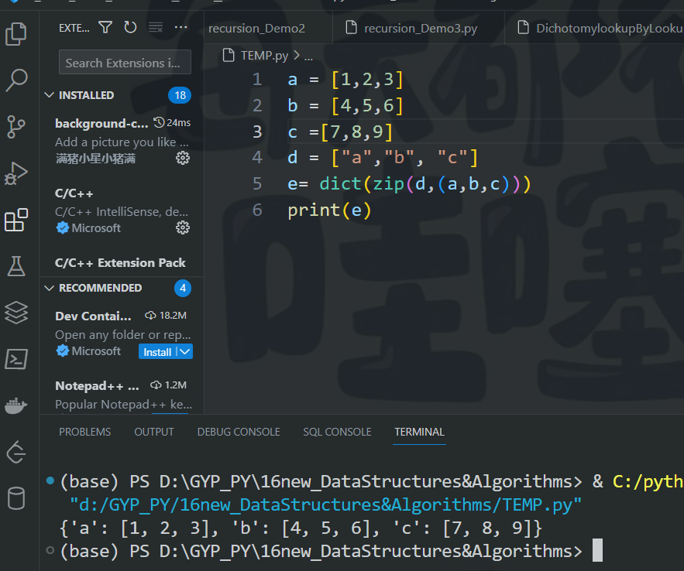This screenshot has height=571, width=684.
Task: Open the C/C++ extension manage gear
Action: (x=183, y=227)
